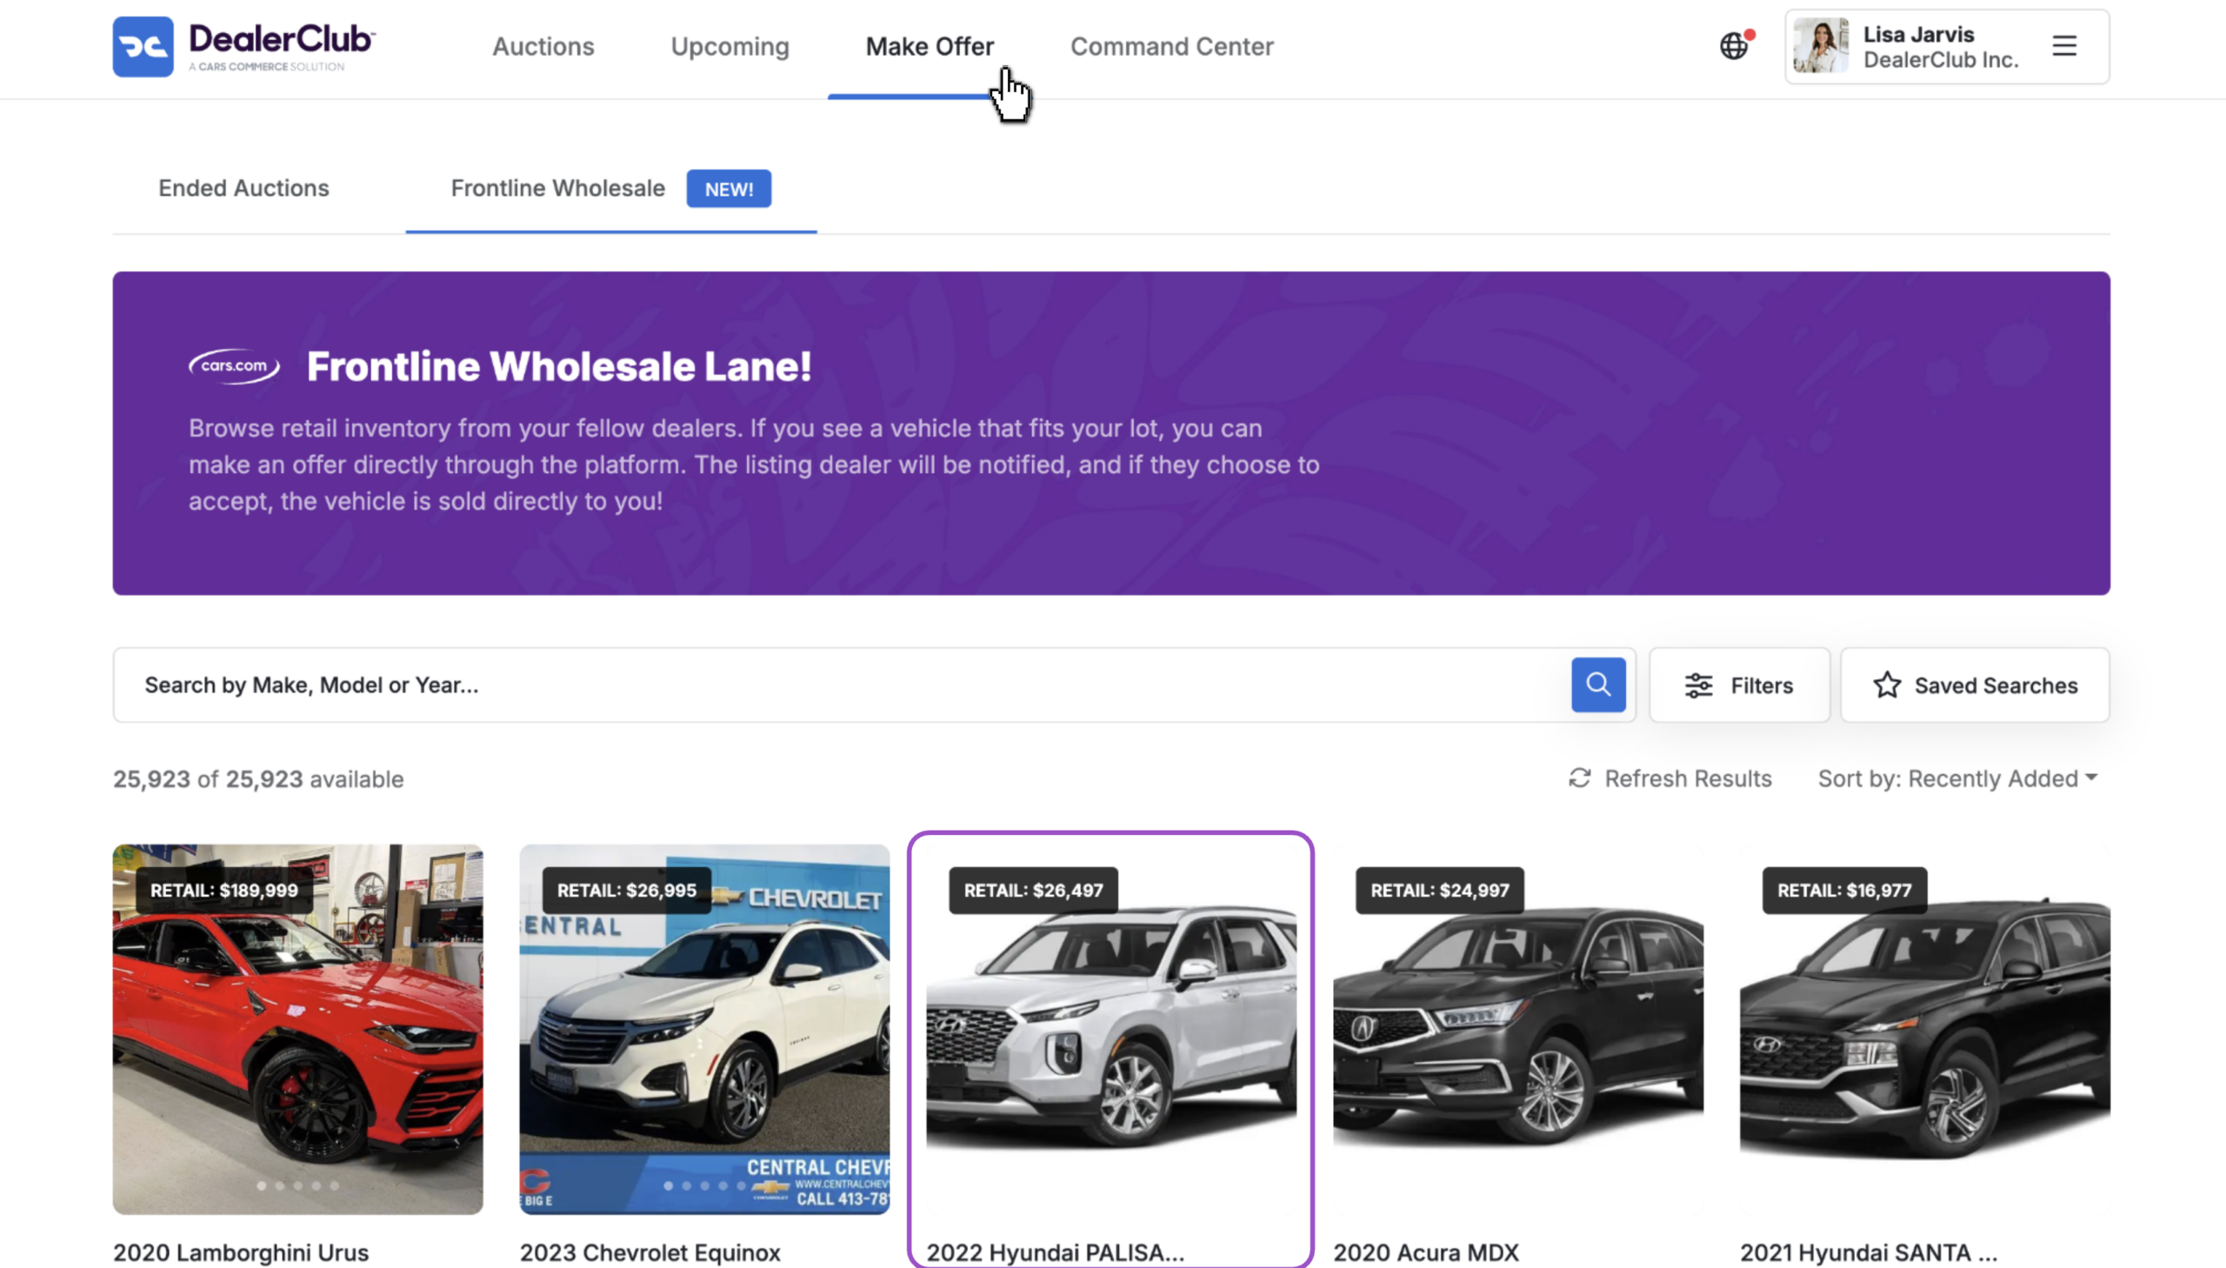This screenshot has height=1268, width=2226.
Task: Select Make Offer in navigation
Action: click(929, 46)
